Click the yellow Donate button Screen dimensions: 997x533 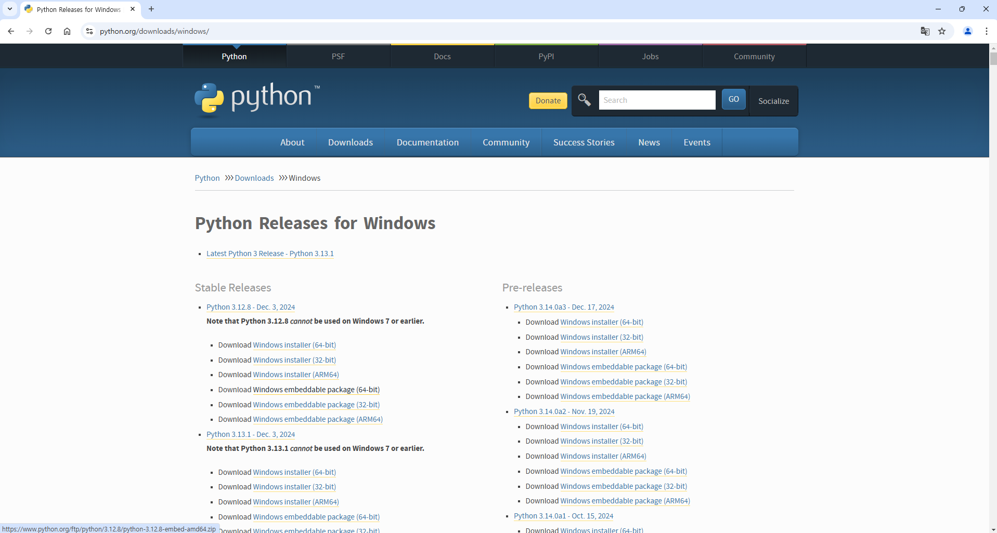pyautogui.click(x=548, y=101)
